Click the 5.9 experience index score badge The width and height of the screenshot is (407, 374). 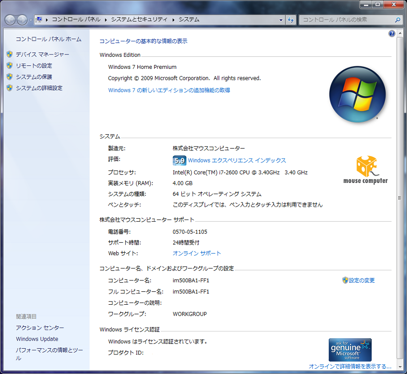[179, 160]
